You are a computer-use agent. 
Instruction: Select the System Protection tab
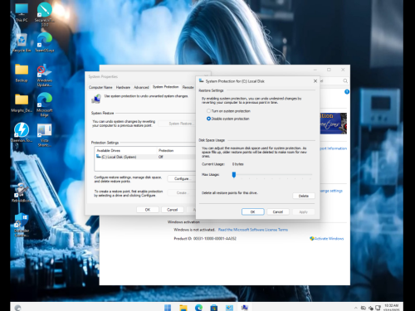(x=166, y=87)
